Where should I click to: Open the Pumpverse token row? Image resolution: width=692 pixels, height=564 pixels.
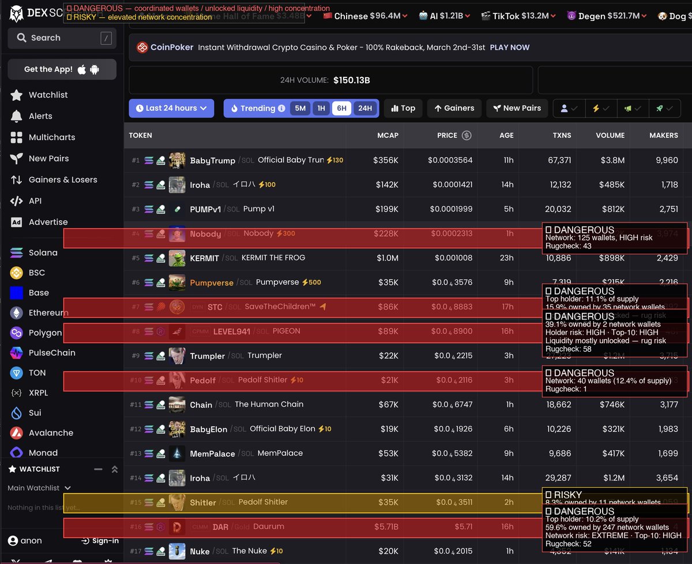[408, 283]
